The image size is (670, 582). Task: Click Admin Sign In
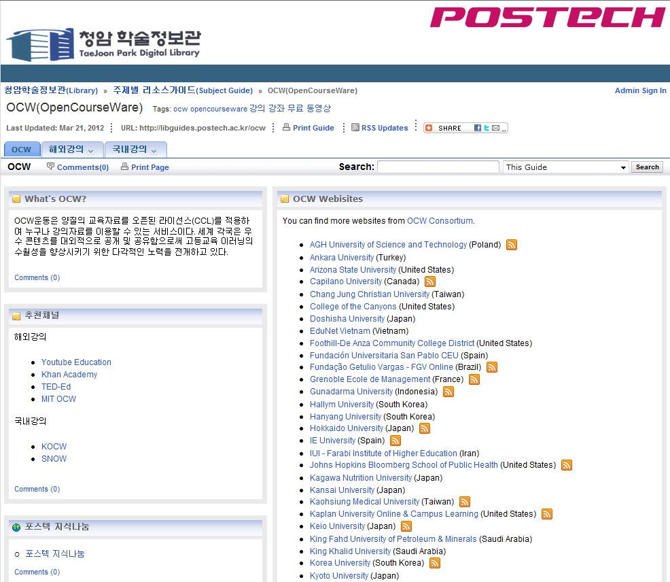(641, 90)
